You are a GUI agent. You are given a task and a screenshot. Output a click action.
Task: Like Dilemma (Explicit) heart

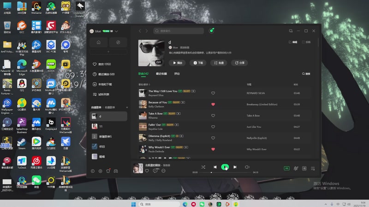(x=213, y=138)
